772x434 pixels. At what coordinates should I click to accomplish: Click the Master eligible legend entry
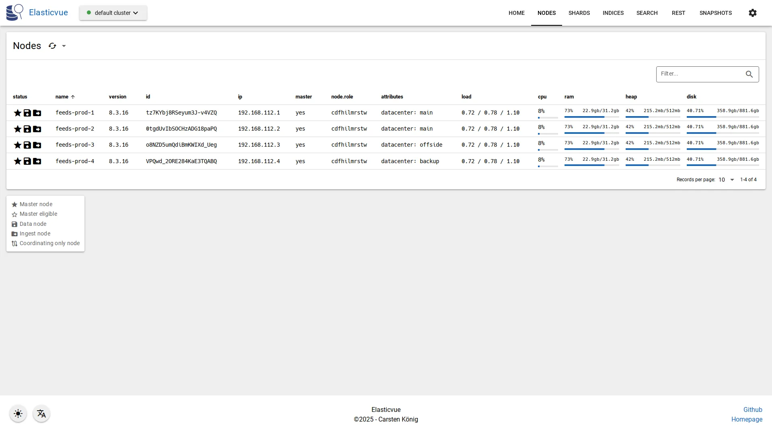38,214
